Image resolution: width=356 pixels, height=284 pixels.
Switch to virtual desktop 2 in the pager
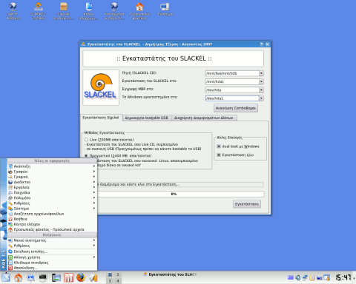point(118,274)
